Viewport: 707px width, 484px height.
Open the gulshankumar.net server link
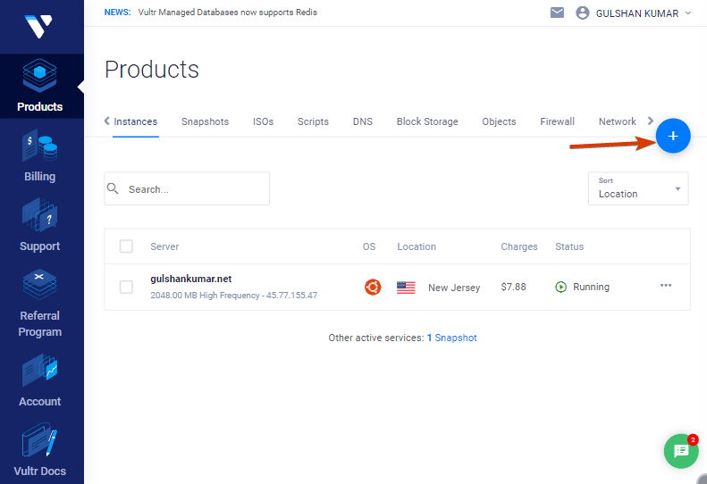tap(191, 279)
